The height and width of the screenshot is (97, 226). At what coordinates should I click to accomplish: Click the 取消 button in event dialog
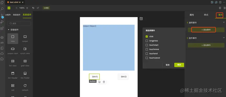click(168, 65)
